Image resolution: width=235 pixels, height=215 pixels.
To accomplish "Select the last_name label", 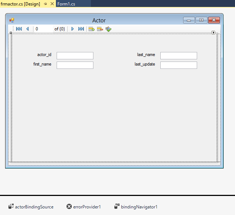I will [x=146, y=55].
